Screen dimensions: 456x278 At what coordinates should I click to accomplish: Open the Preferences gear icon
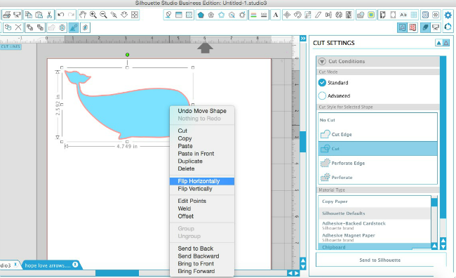pyautogui.click(x=448, y=15)
